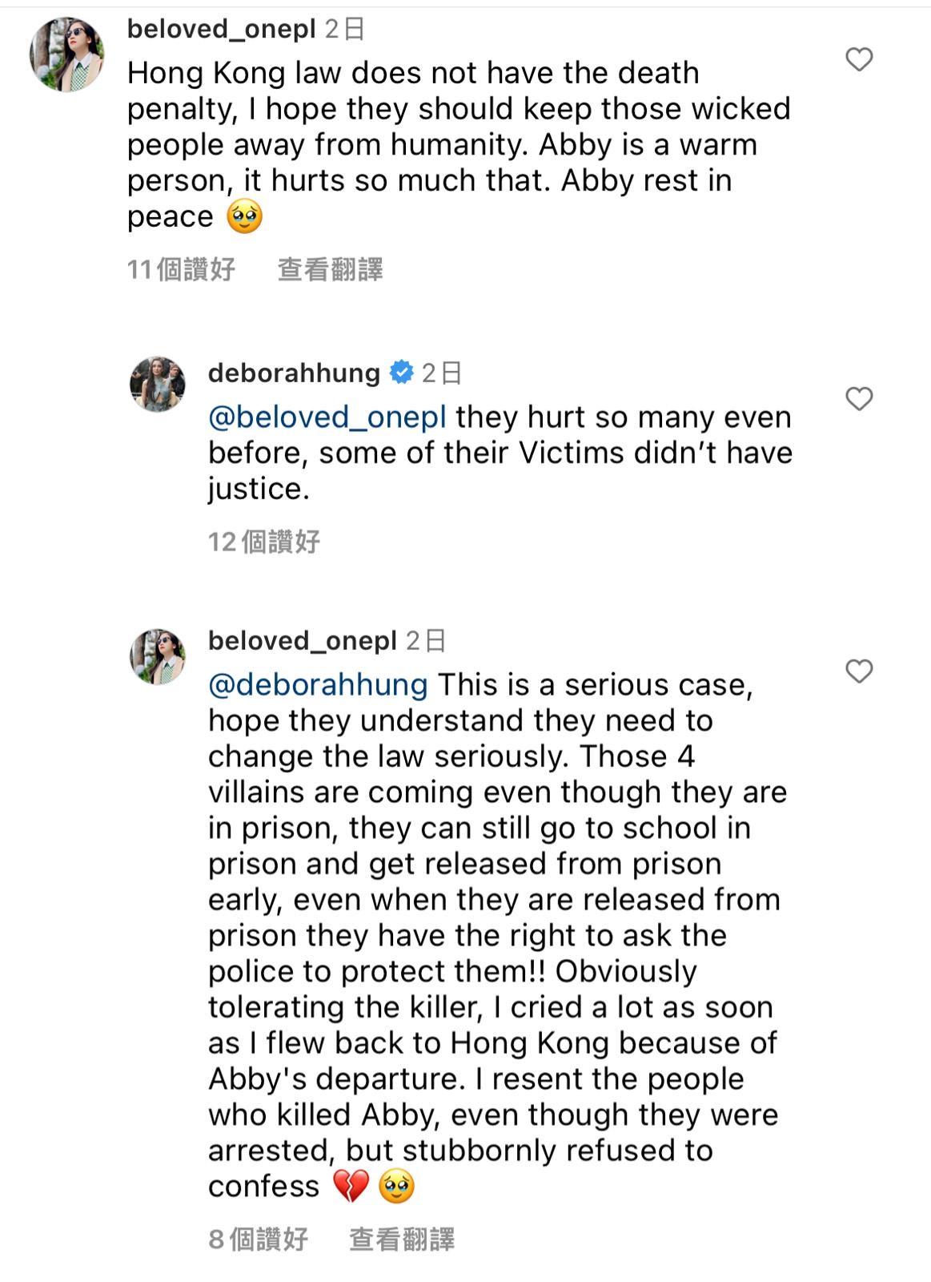Open the deborahhung username above her reply
931x1282 pixels.
[294, 373]
